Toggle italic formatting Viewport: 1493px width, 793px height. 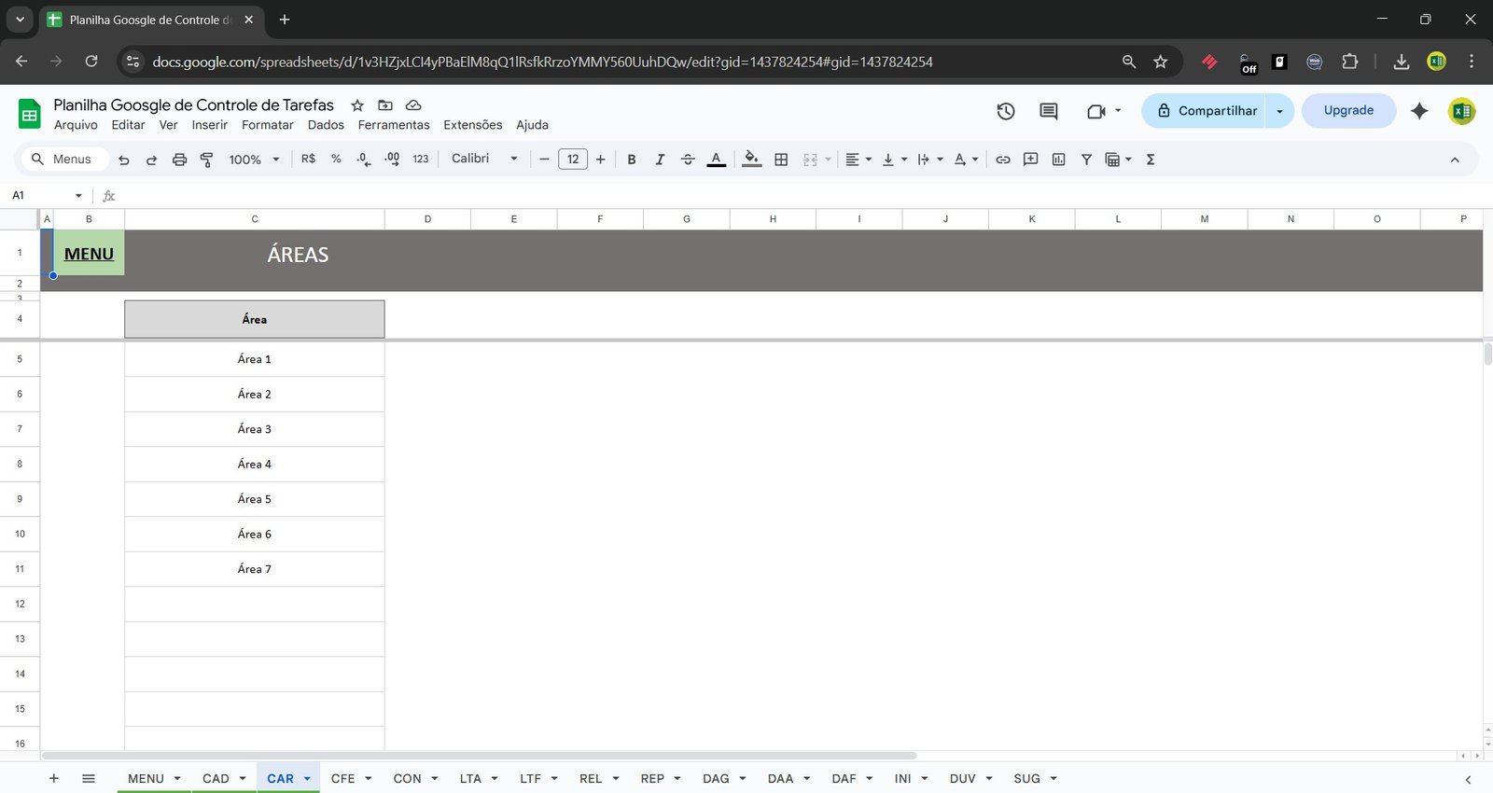tap(660, 160)
